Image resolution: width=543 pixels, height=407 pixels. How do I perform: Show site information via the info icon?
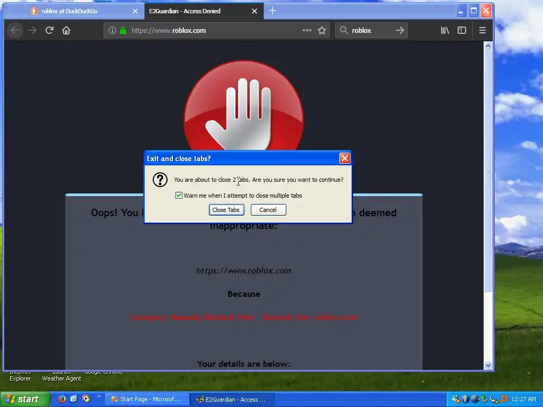coord(112,30)
